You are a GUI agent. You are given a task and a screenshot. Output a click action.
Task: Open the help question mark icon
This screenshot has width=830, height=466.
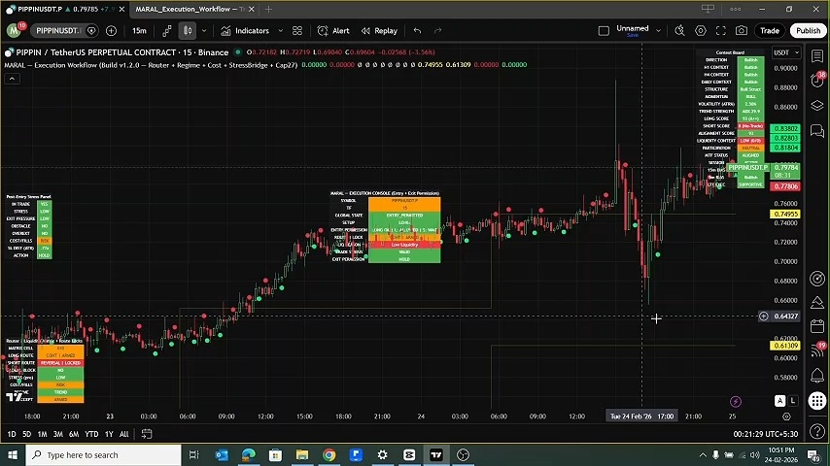(x=817, y=431)
